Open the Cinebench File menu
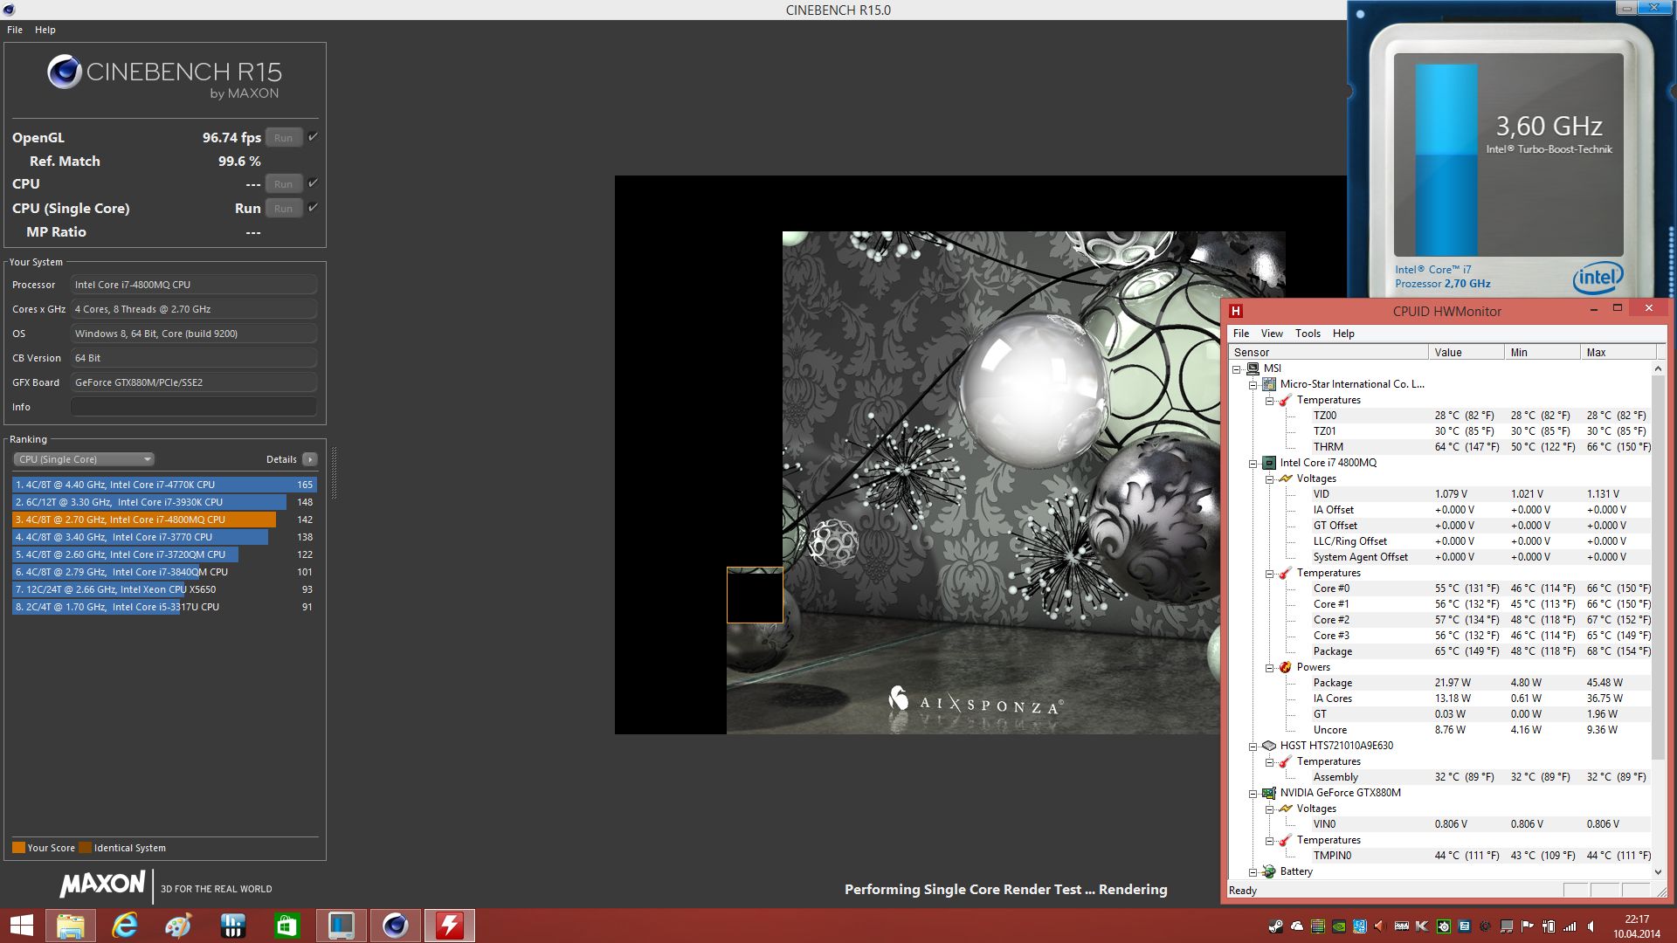 coord(15,30)
